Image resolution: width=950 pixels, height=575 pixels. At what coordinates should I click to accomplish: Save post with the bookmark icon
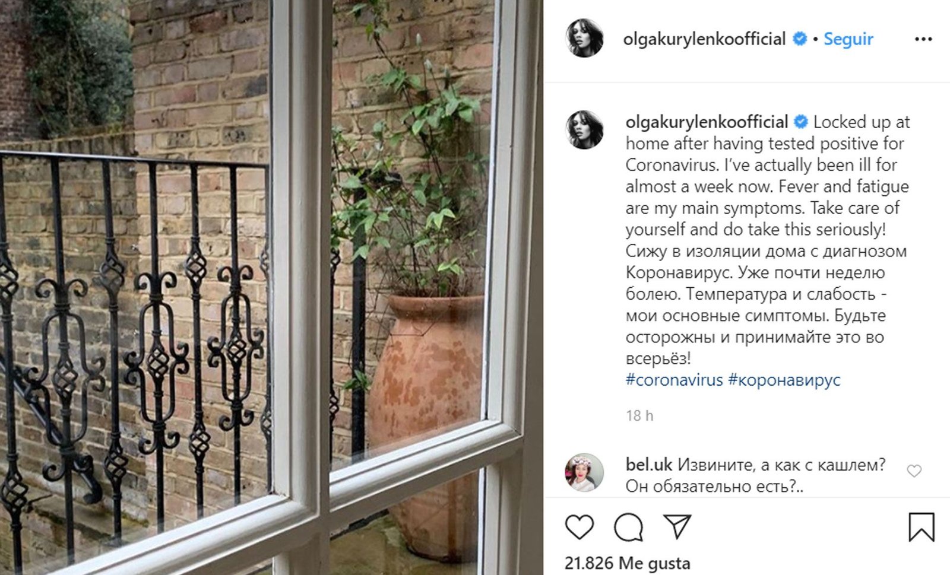click(x=921, y=527)
